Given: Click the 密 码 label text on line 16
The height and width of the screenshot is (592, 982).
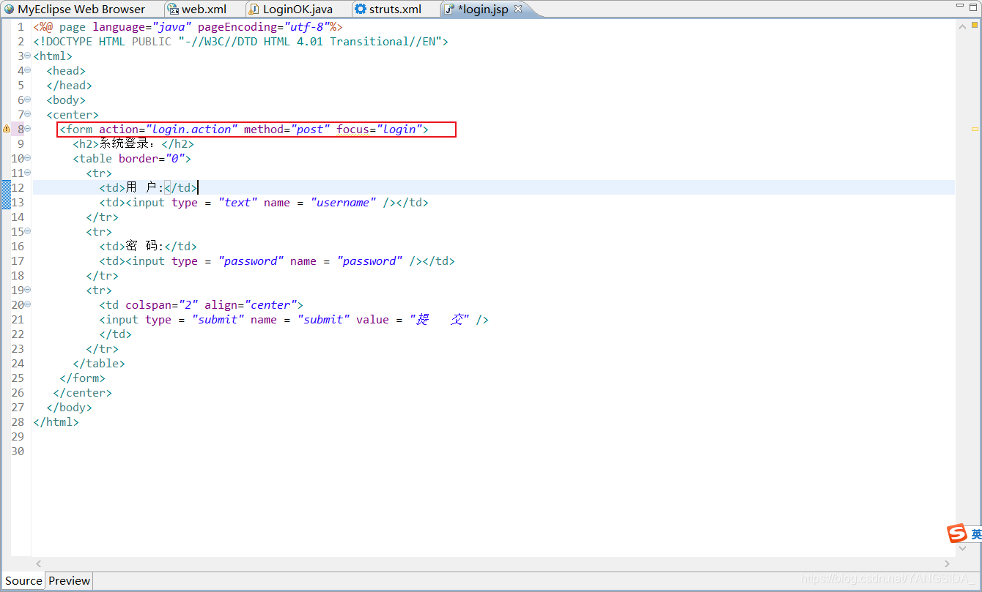Looking at the screenshot, I should (x=144, y=247).
